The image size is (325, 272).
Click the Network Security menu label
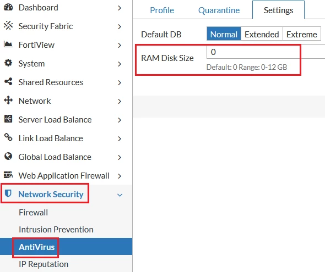tap(51, 195)
